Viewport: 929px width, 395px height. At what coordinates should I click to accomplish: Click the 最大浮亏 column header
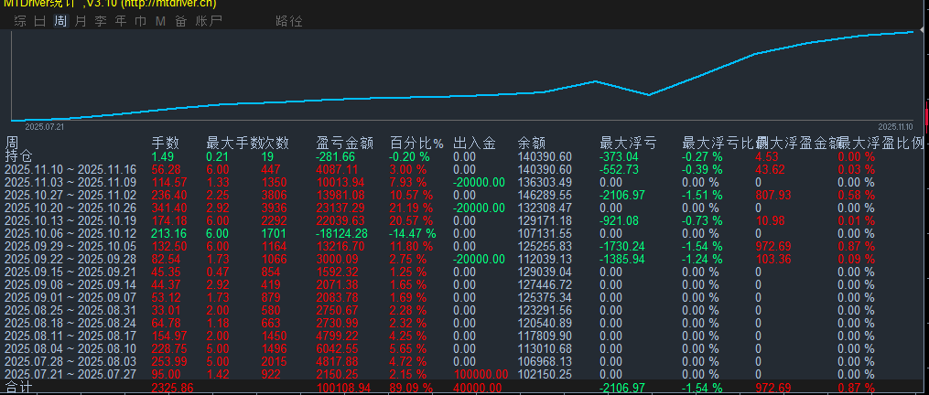[628, 143]
